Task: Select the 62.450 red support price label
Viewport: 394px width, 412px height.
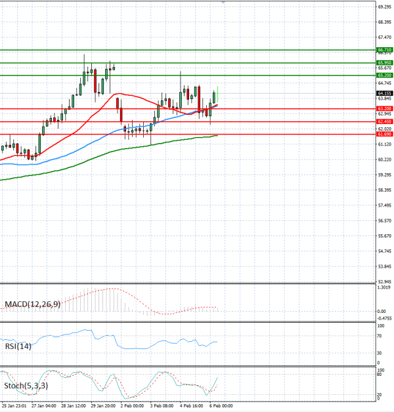Action: click(x=384, y=121)
